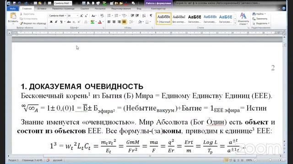The width and height of the screenshot is (293, 164).
Task: Toggle Strikethrough formatting
Action: [x=69, y=22]
